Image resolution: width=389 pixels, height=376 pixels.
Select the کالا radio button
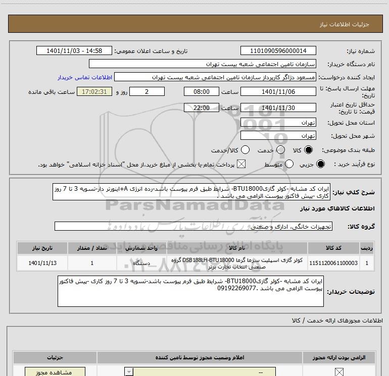coord(308,150)
